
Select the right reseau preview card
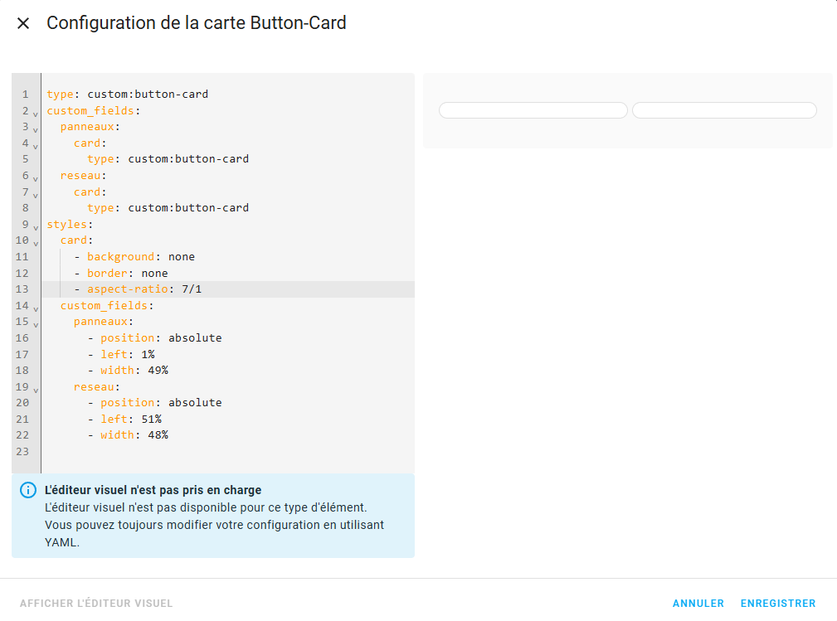click(724, 110)
